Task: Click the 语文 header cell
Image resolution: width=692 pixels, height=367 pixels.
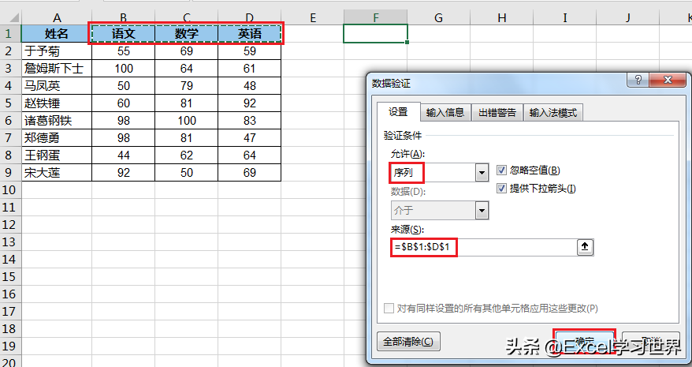Action: point(123,34)
